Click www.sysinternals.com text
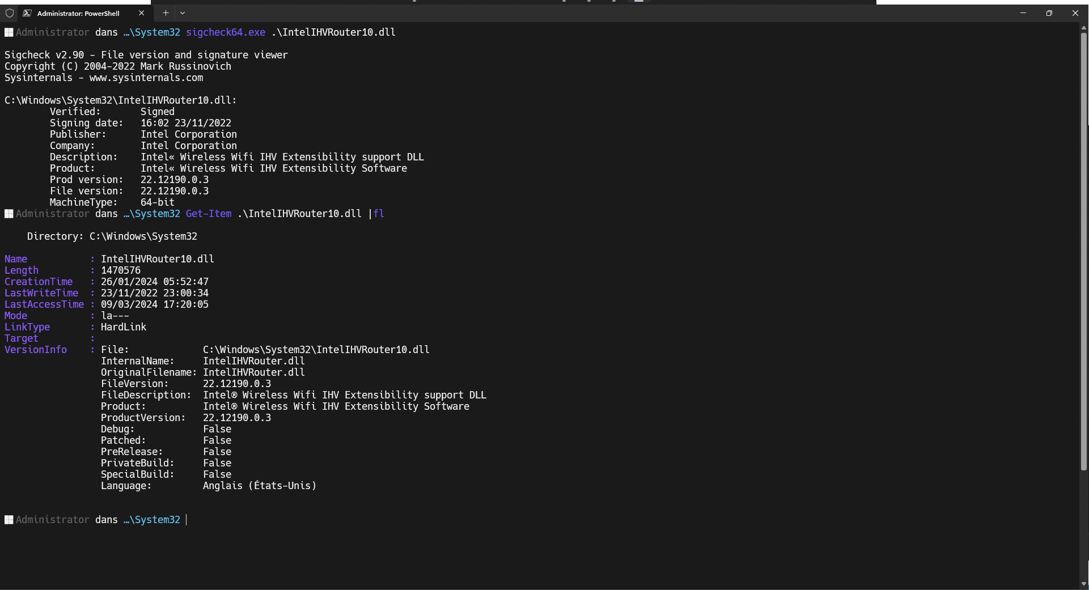 (146, 78)
